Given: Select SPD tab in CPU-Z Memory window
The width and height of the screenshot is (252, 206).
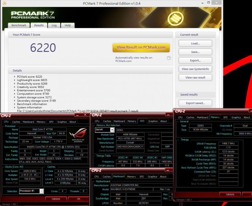Looking at the screenshot, I should coord(225,117).
